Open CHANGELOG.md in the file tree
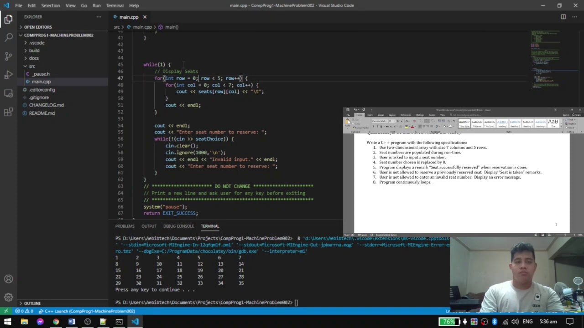This screenshot has height=328, width=584. click(x=46, y=105)
